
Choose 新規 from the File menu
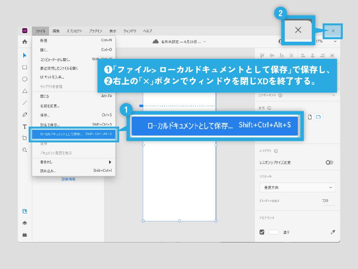73,41
